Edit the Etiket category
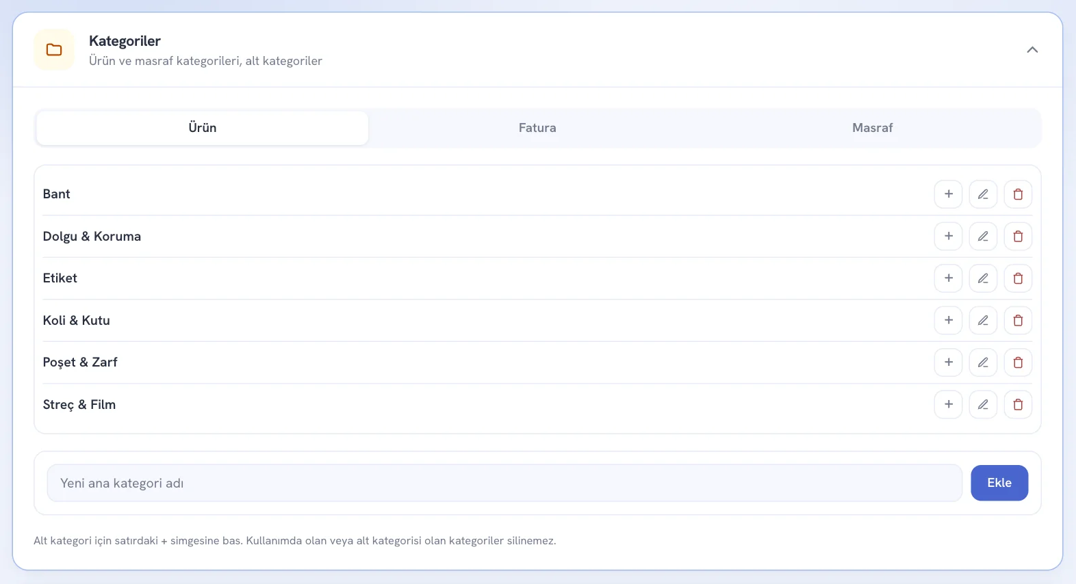The width and height of the screenshot is (1076, 584). point(983,278)
